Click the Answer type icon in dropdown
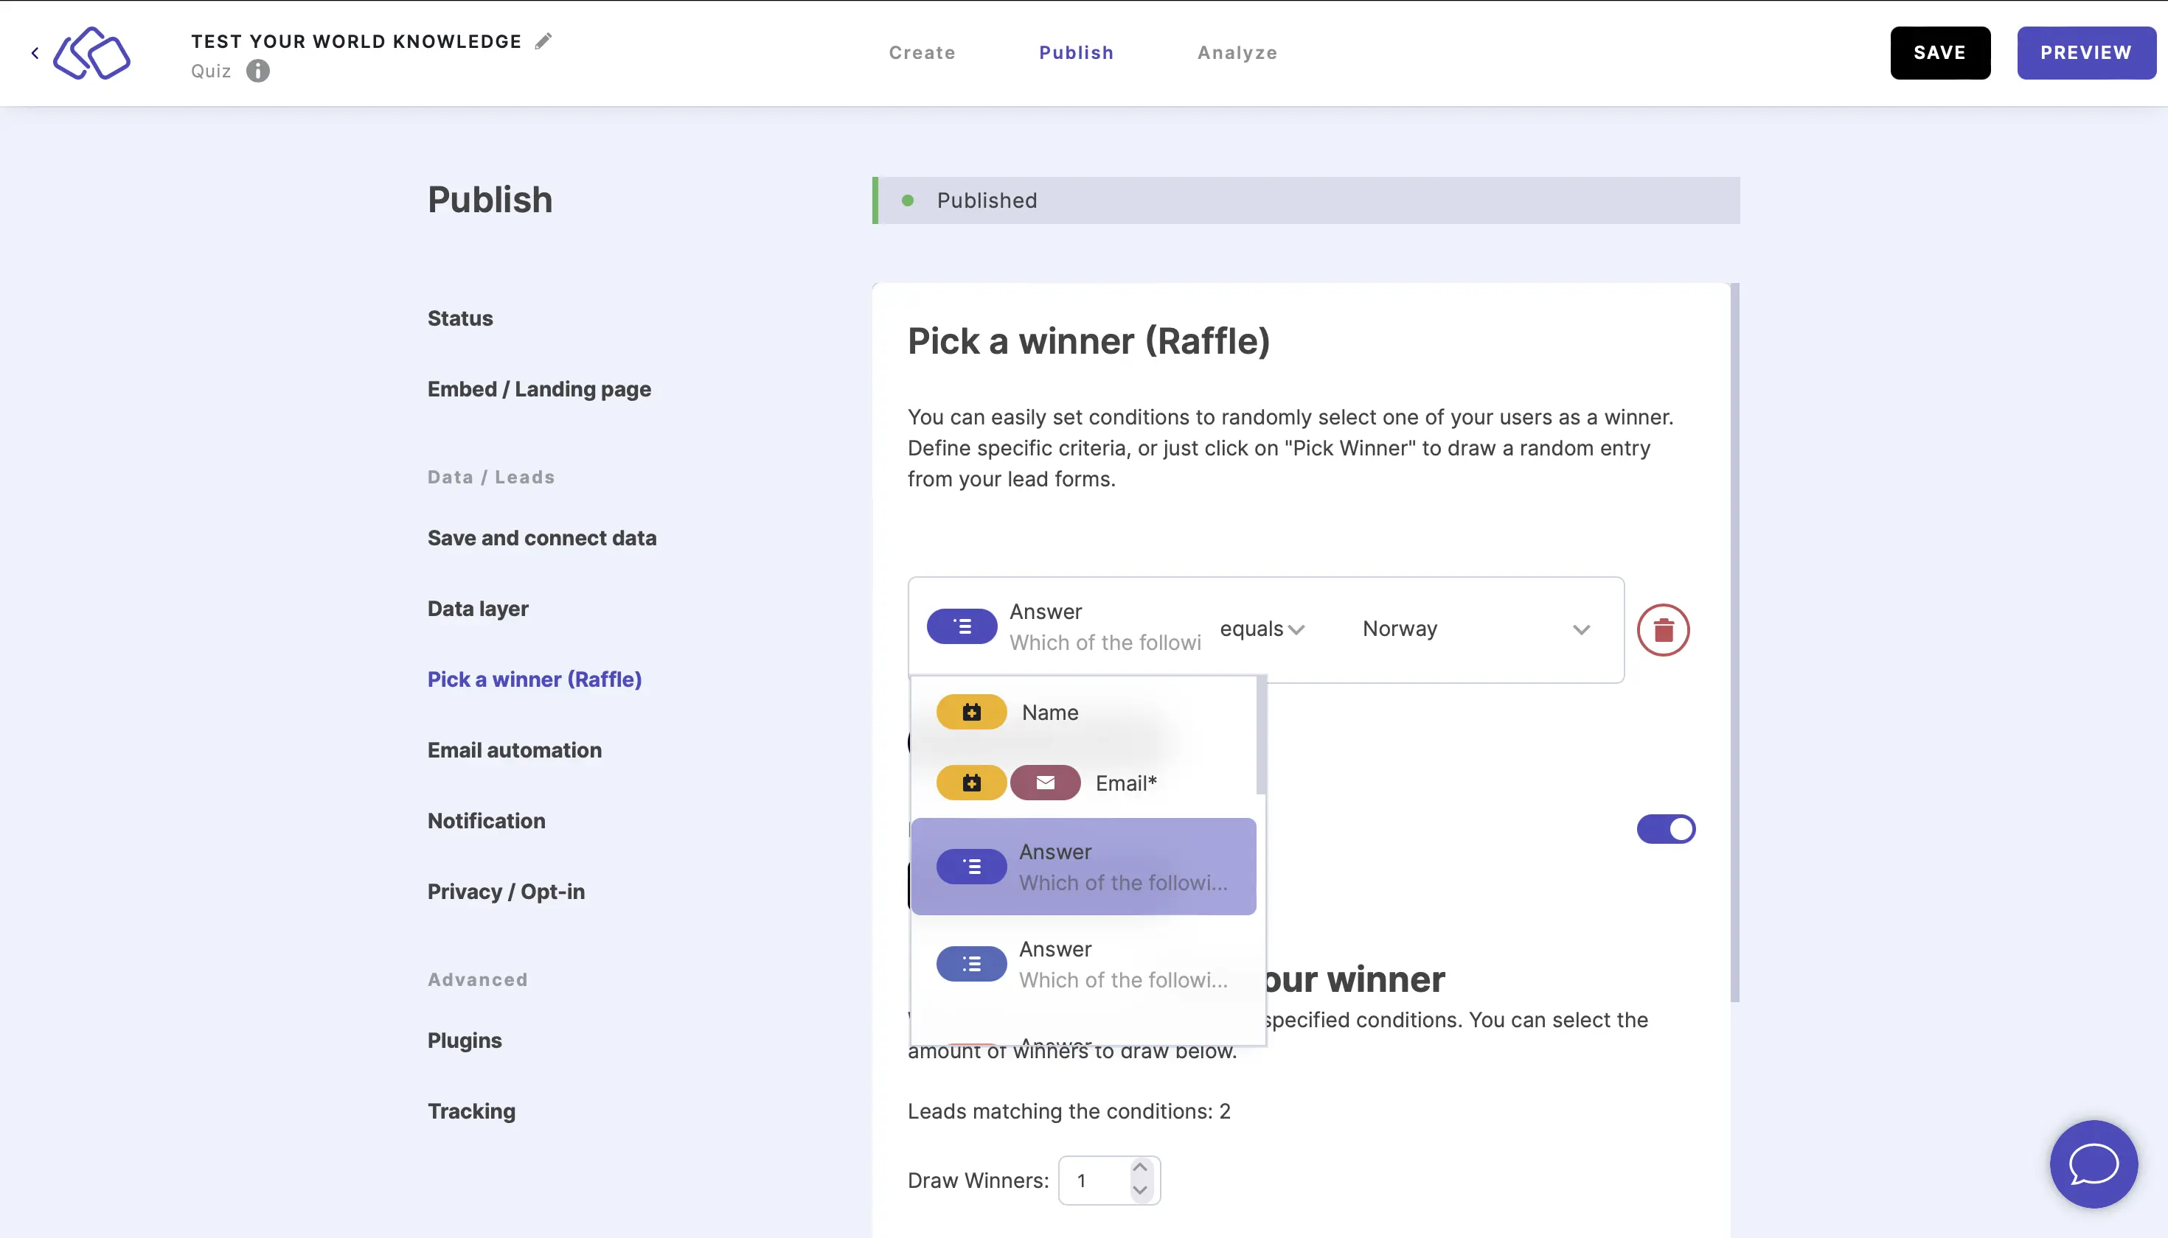Screen dimensions: 2168x1238 click(971, 866)
